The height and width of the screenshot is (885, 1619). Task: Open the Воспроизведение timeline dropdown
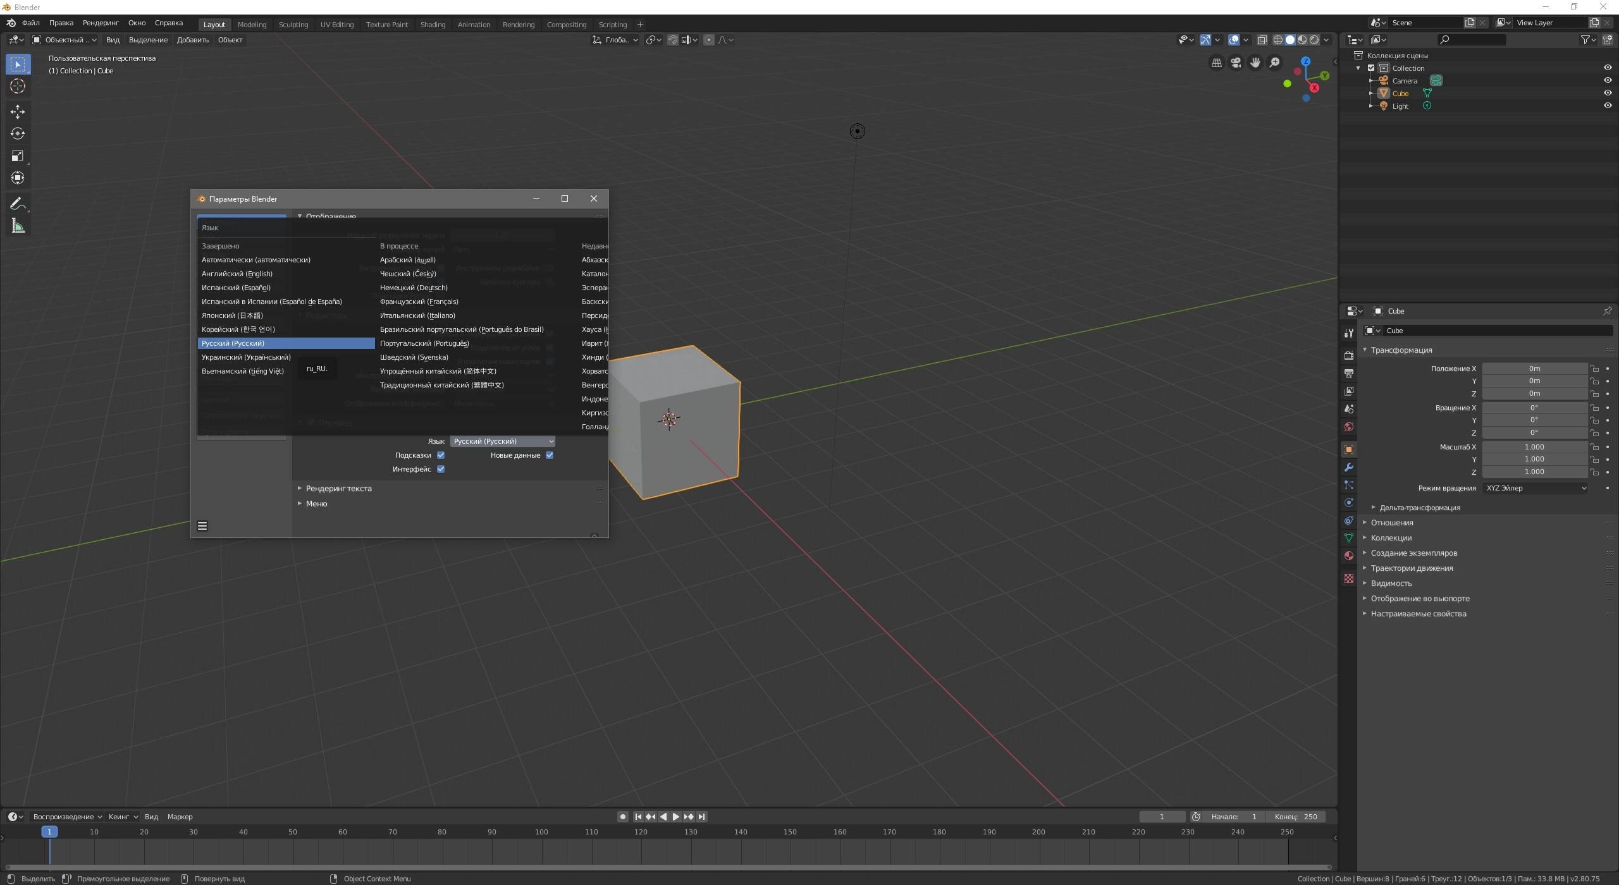(x=67, y=817)
